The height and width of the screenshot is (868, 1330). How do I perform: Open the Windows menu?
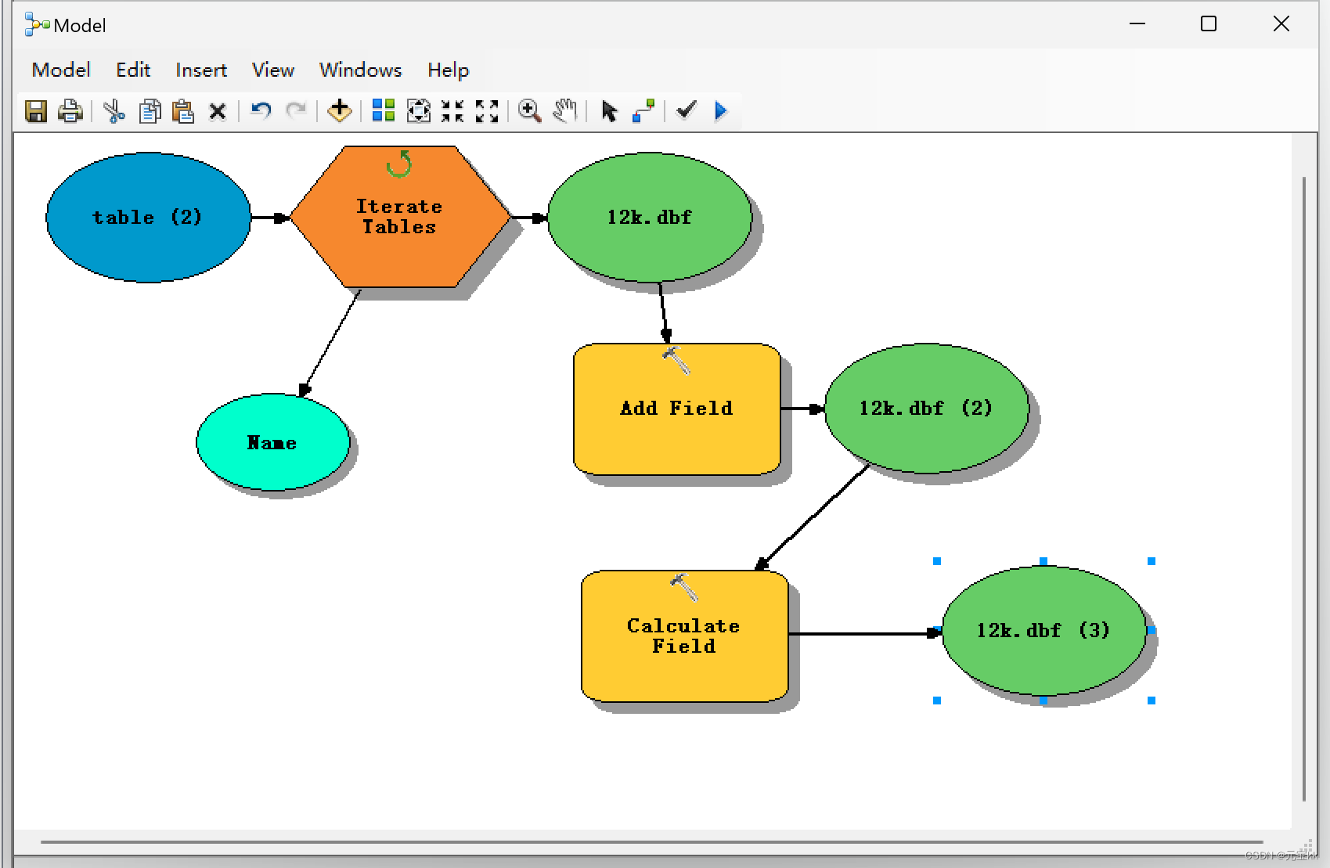(361, 70)
